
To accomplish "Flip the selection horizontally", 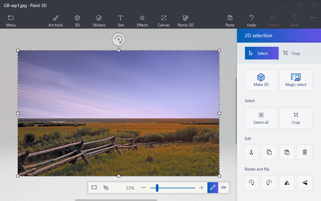I will pos(287,183).
